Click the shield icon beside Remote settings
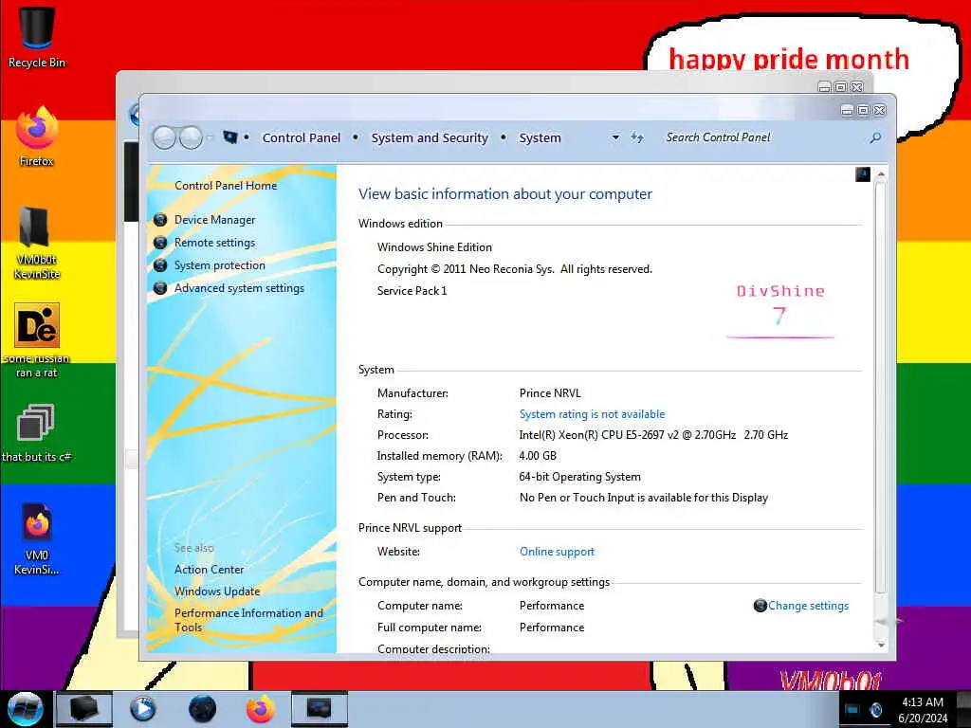 [160, 243]
